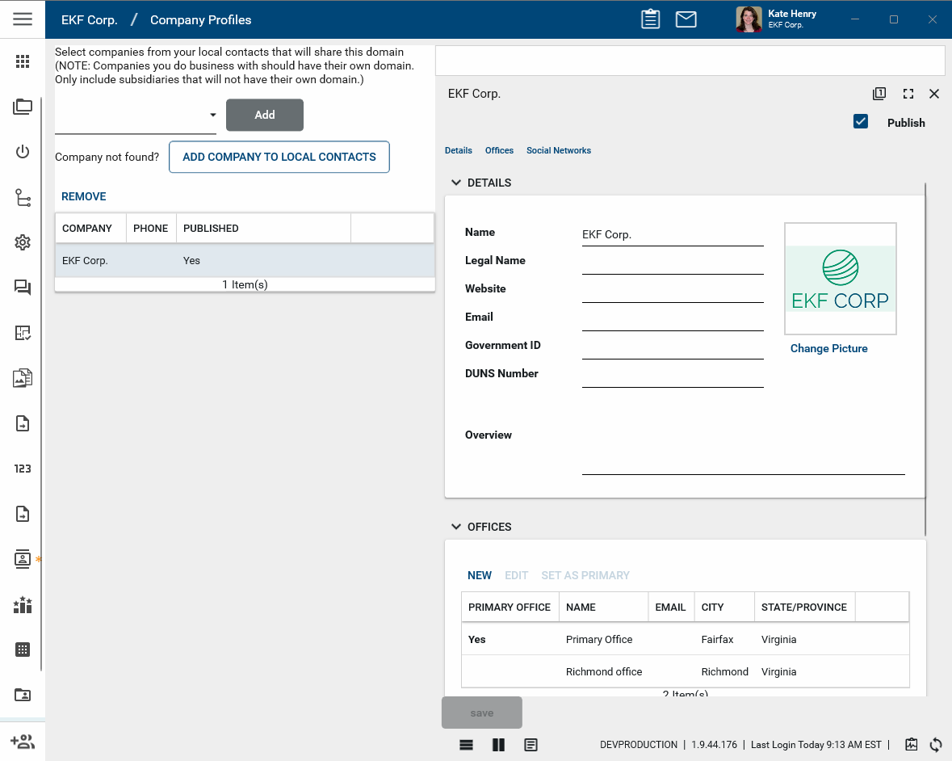This screenshot has height=761, width=952.
Task: Uncheck the Publish checkbox
Action: coord(861,122)
